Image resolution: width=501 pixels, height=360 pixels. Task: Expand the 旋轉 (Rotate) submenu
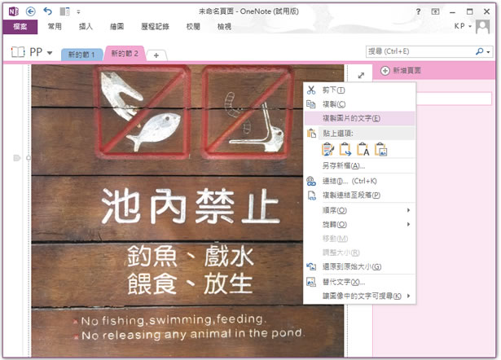point(358,224)
